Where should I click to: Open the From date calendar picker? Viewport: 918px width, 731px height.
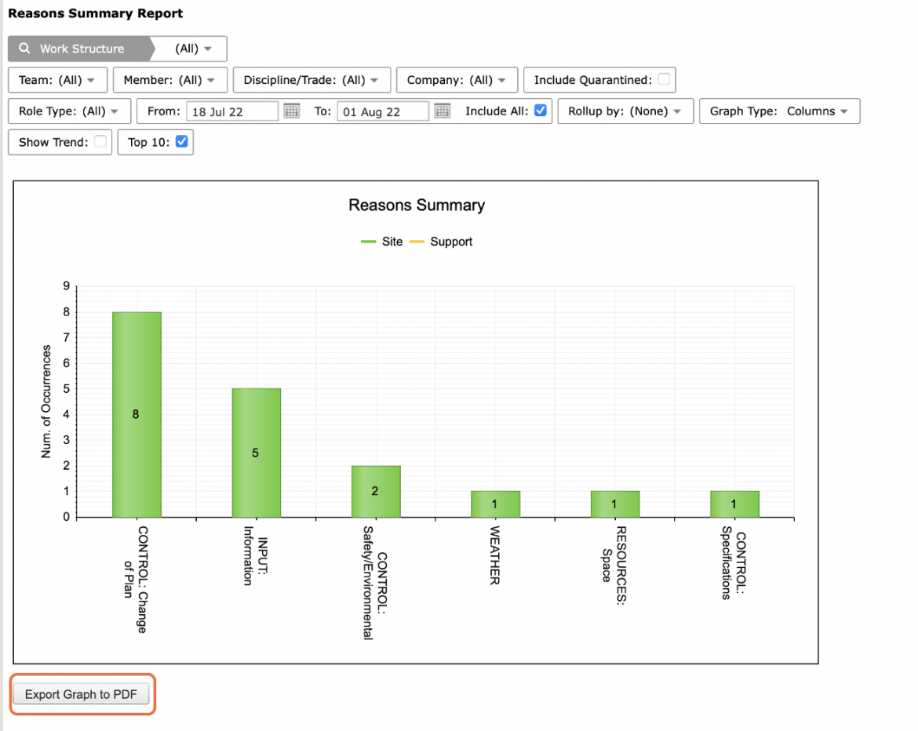click(292, 111)
